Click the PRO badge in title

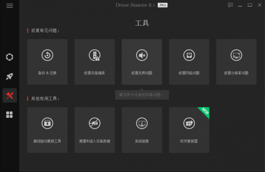point(163,5)
